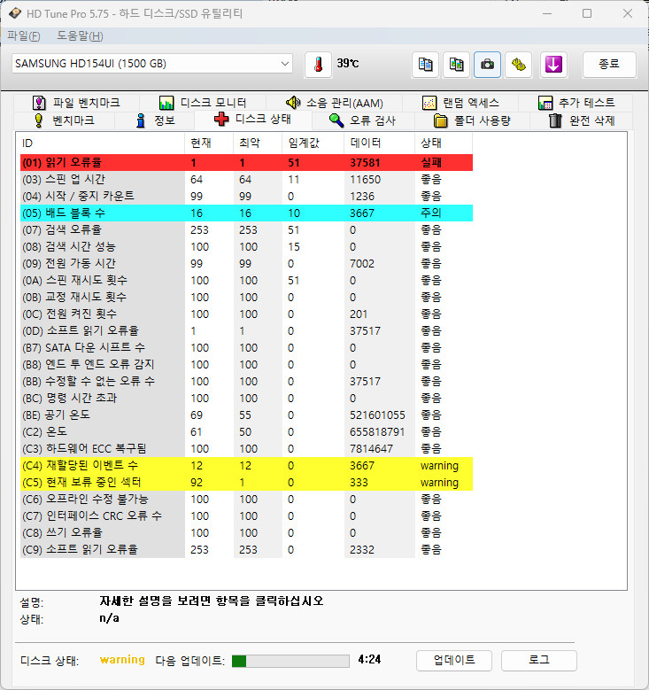Click the warning disk status text at bottom
Image resolution: width=649 pixels, height=690 pixels.
[122, 660]
